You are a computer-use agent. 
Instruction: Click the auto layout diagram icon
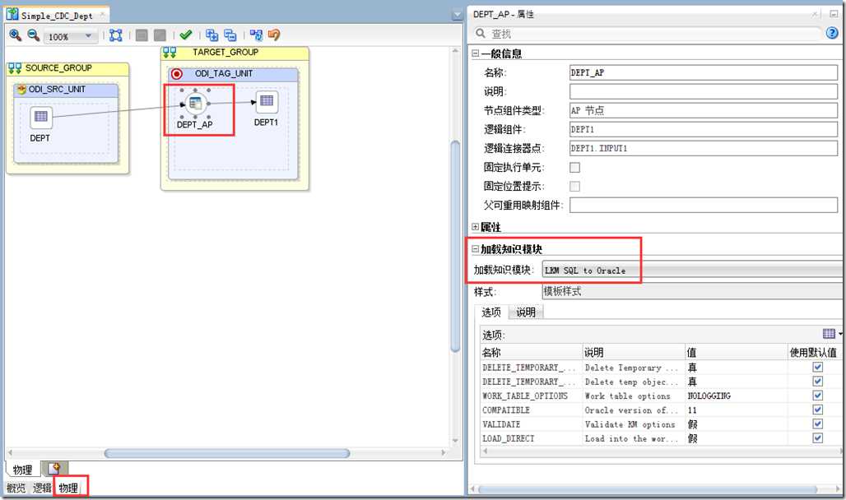pyautogui.click(x=256, y=35)
